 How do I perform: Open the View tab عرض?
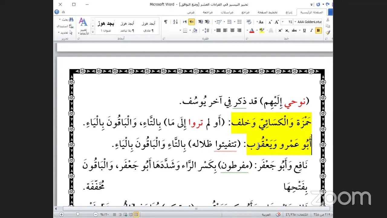point(191,12)
